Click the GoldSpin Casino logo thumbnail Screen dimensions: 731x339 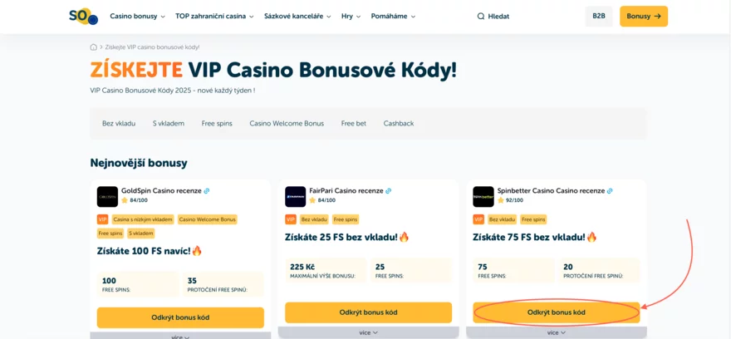(107, 196)
